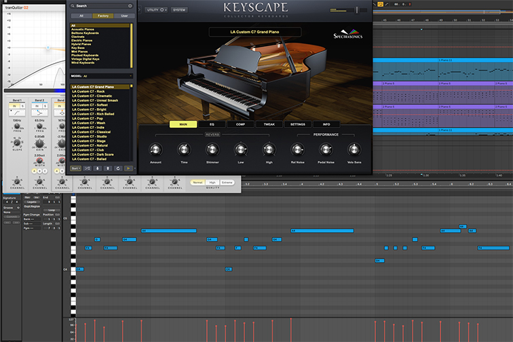513x342 pixels.
Task: Switch to the EQ tab
Action: click(212, 124)
